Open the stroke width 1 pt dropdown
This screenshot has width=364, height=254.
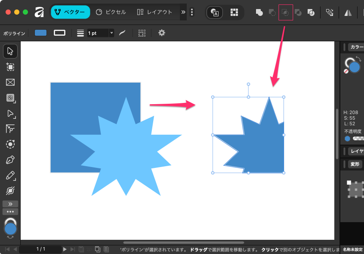click(x=111, y=33)
